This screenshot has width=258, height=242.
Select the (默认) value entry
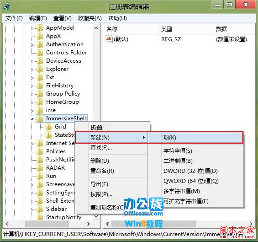pos(121,39)
